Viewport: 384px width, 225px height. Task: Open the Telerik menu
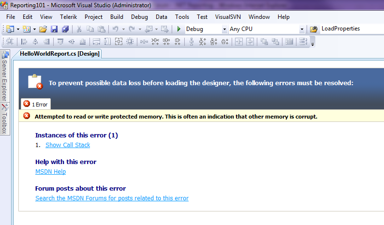(x=68, y=17)
